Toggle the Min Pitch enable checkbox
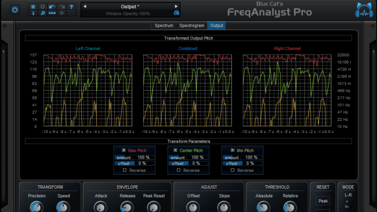Viewport: 377px width, 212px height. click(233, 150)
